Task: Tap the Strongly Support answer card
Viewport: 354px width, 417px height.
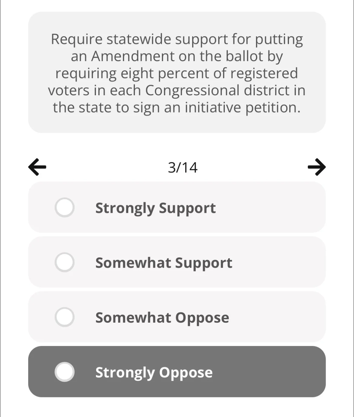Action: pos(177,207)
